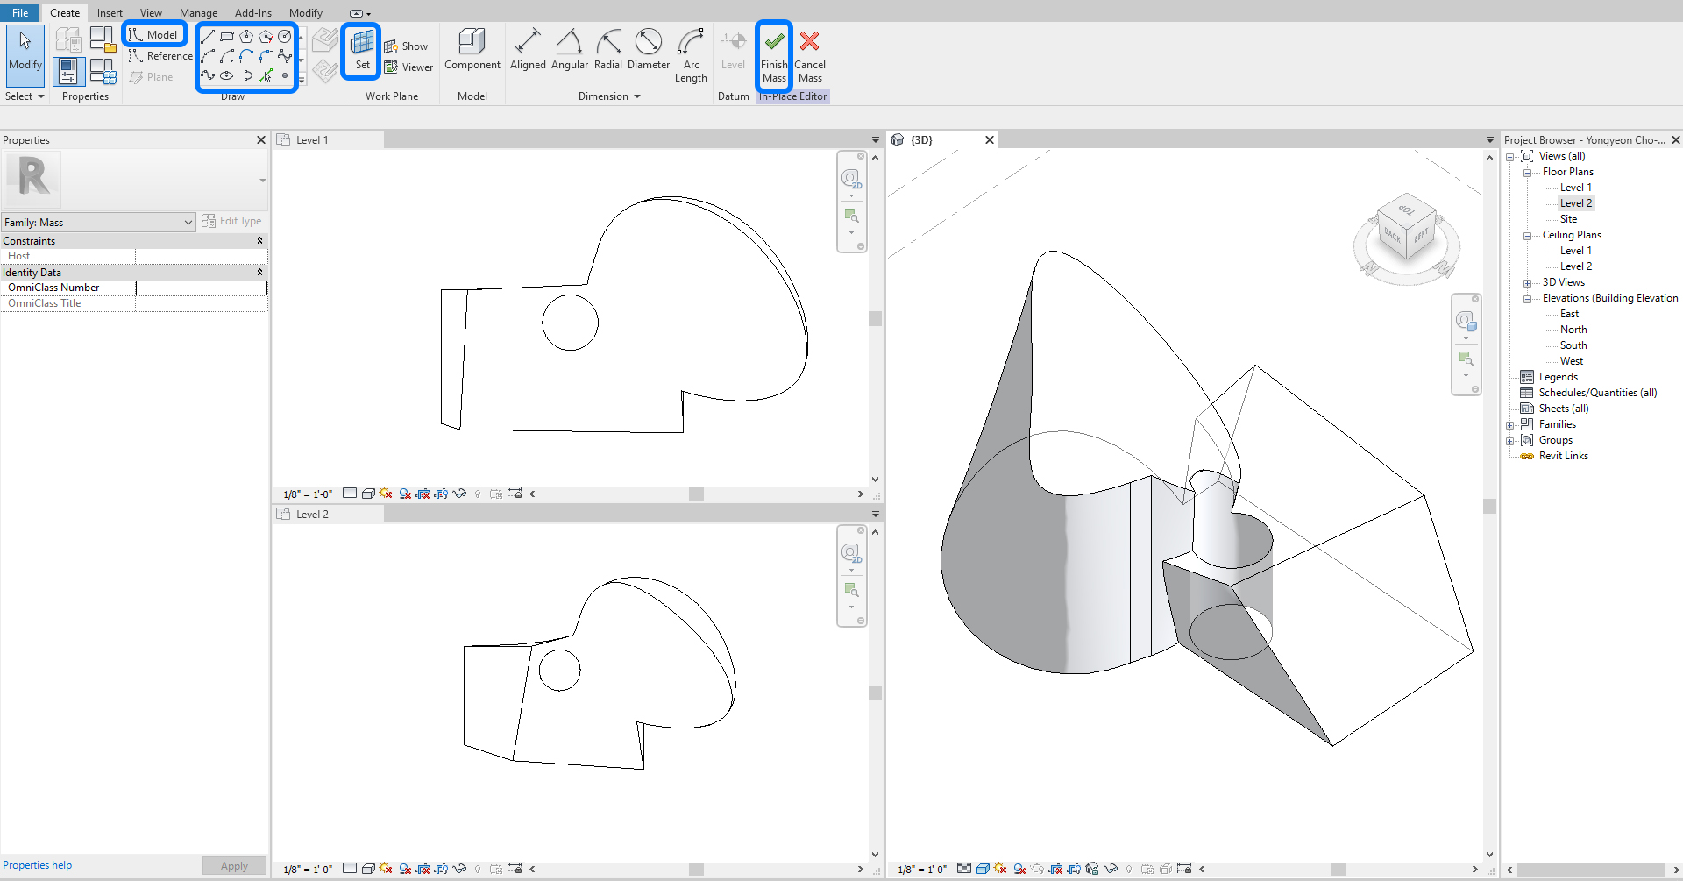Click the Level 1 view vertical scrollbar thumb
Viewport: 1683px width, 881px height.
click(x=875, y=318)
